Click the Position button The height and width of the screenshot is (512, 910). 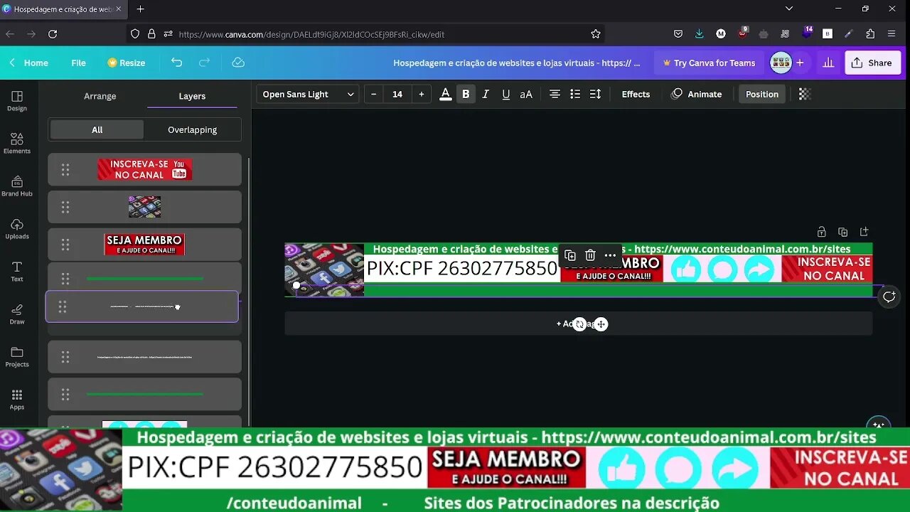762,94
